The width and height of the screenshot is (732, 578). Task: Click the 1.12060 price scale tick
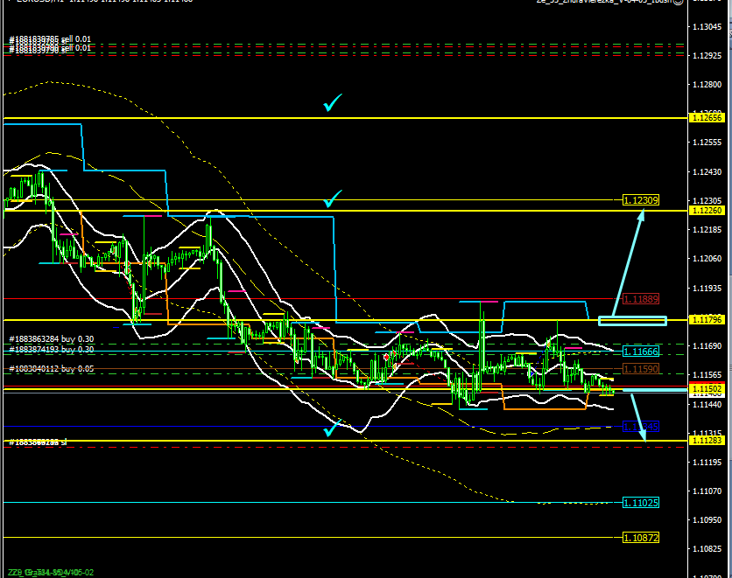coord(707,259)
